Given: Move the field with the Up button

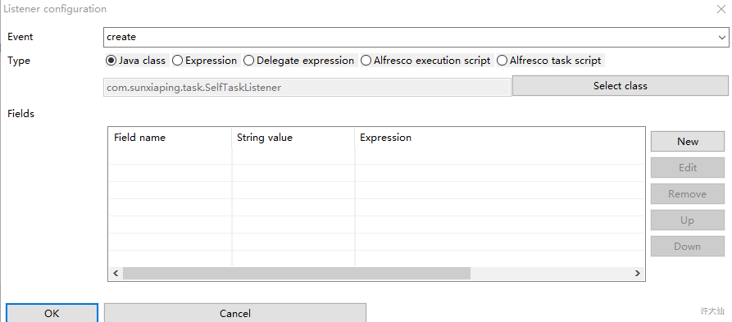Looking at the screenshot, I should (688, 220).
